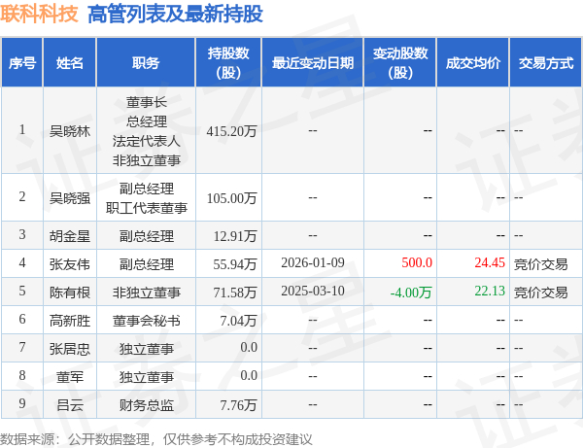This screenshot has width=583, height=448.
Task: Click 职工代表董事 position of 吴晓强
Action: [147, 208]
